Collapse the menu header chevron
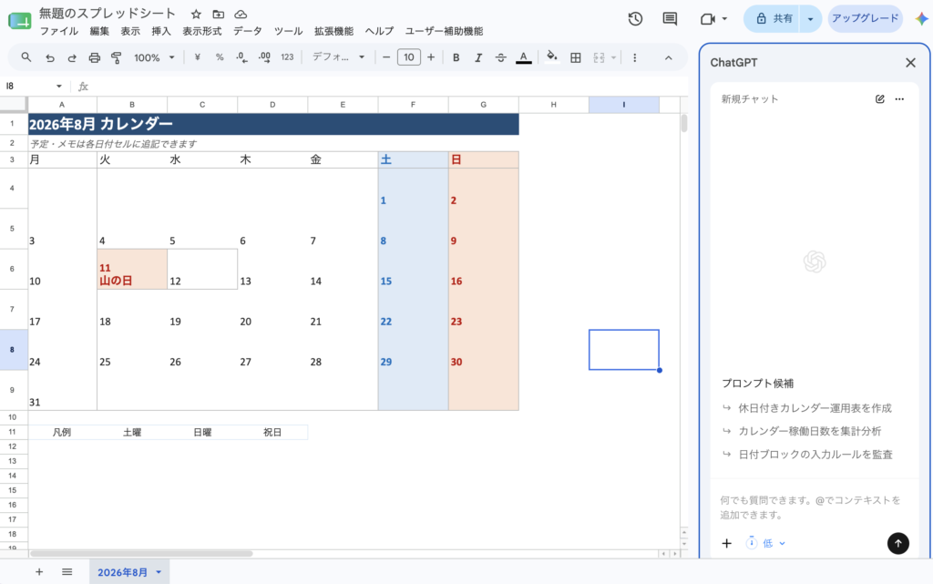 tap(668, 57)
